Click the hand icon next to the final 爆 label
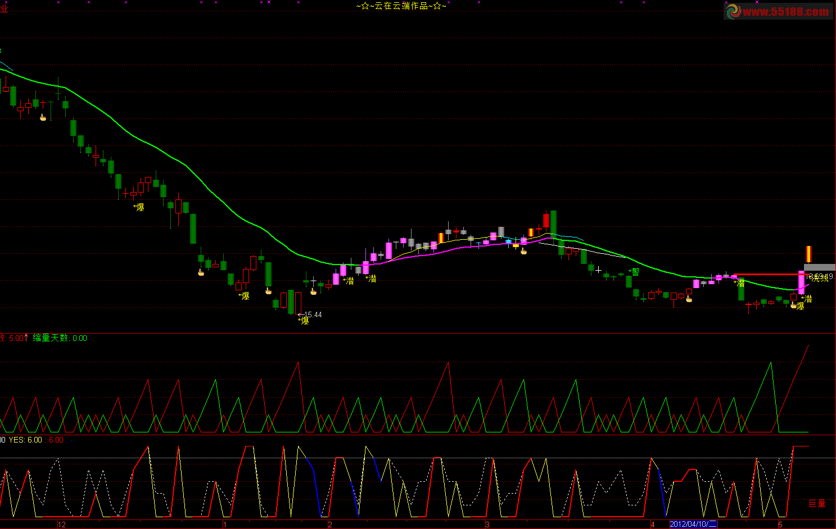The height and width of the screenshot is (529, 836). point(793,305)
